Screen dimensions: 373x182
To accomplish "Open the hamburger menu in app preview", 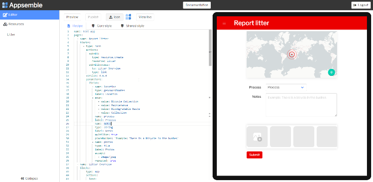I will point(224,23).
